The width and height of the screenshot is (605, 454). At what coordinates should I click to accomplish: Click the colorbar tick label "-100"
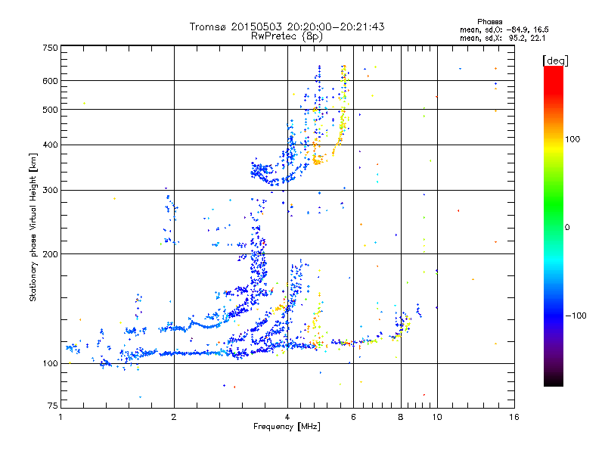pos(576,316)
